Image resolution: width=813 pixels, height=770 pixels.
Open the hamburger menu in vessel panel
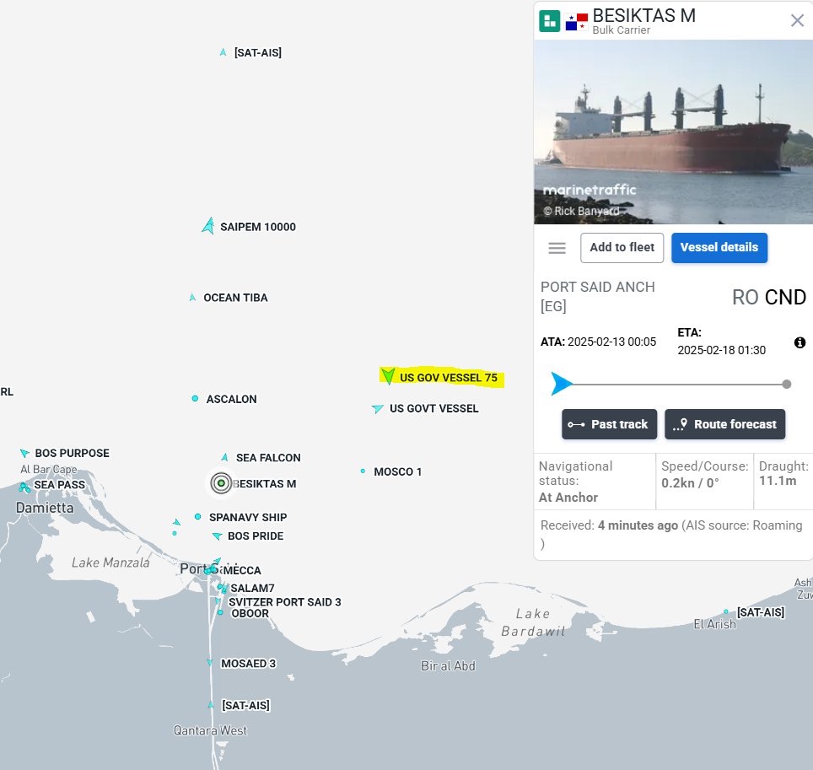(557, 248)
